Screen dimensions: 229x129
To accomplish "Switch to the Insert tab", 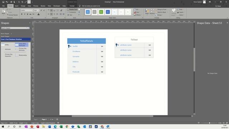I will click(x=16, y=6).
